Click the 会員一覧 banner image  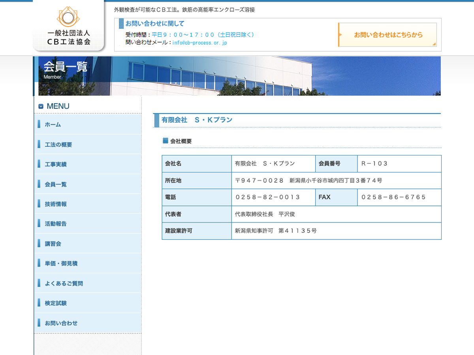click(237, 76)
